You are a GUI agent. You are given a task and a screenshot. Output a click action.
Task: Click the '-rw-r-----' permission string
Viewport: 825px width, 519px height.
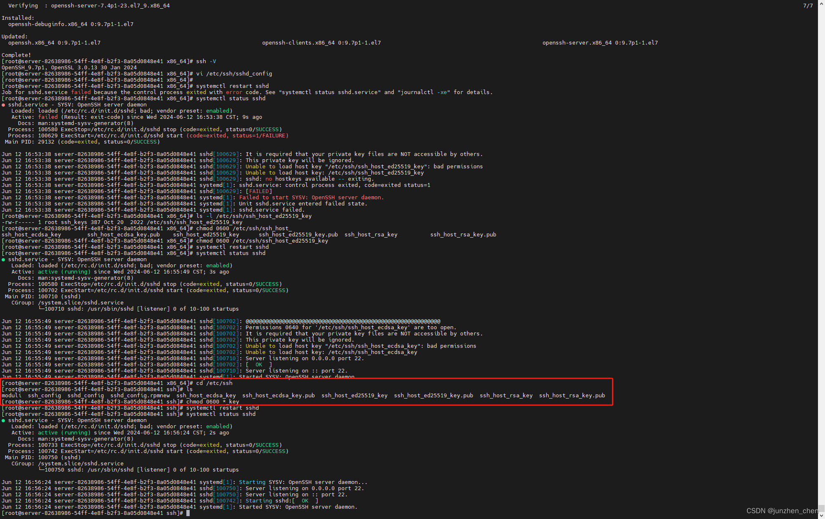18,222
